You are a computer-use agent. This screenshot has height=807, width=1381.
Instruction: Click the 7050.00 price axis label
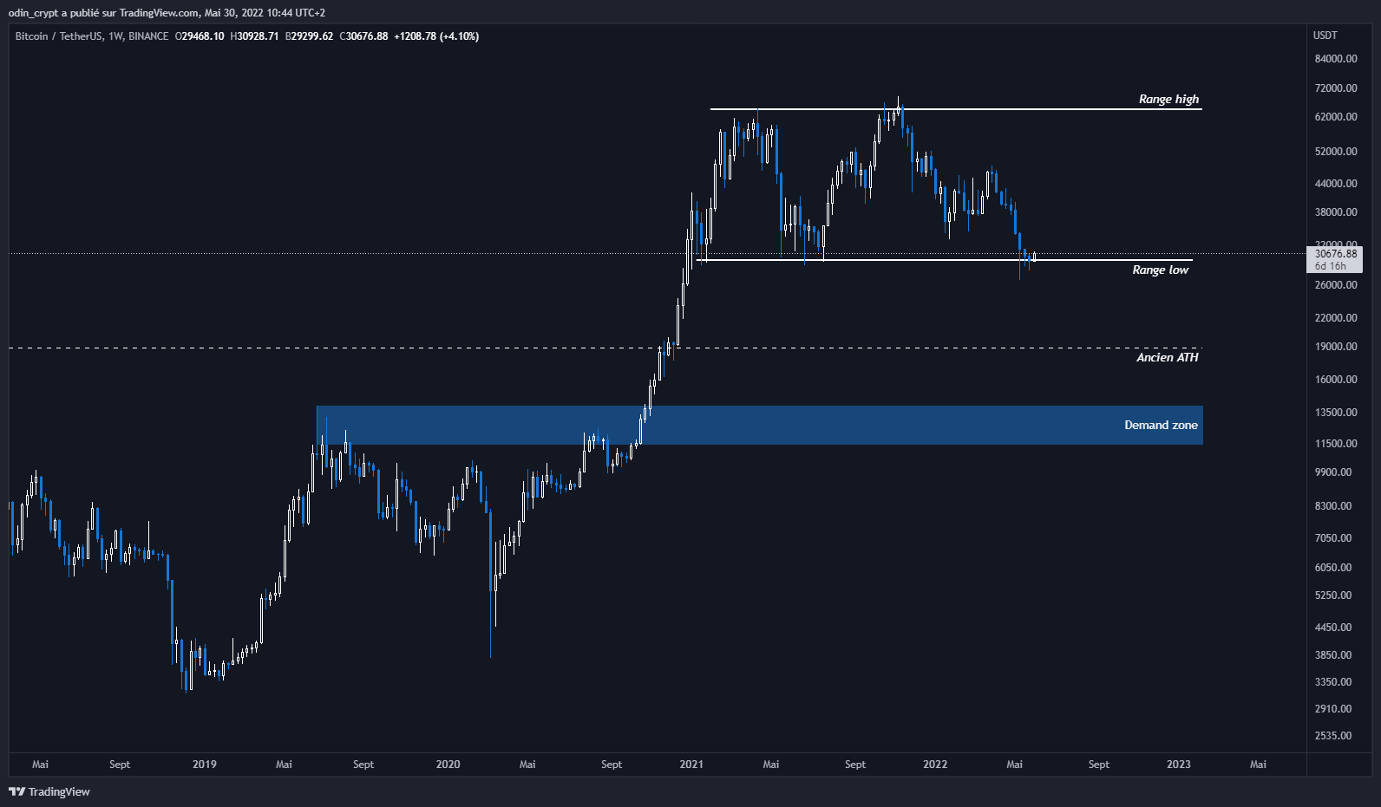tap(1333, 538)
